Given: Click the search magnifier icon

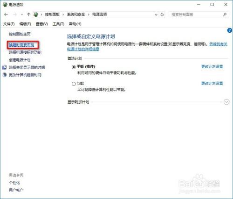Looking at the screenshot, I should click(x=225, y=14).
